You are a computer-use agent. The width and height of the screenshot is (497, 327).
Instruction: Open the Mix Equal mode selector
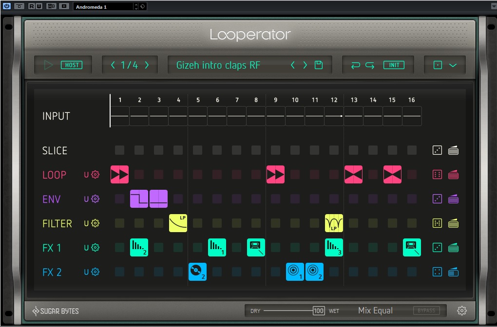377,310
